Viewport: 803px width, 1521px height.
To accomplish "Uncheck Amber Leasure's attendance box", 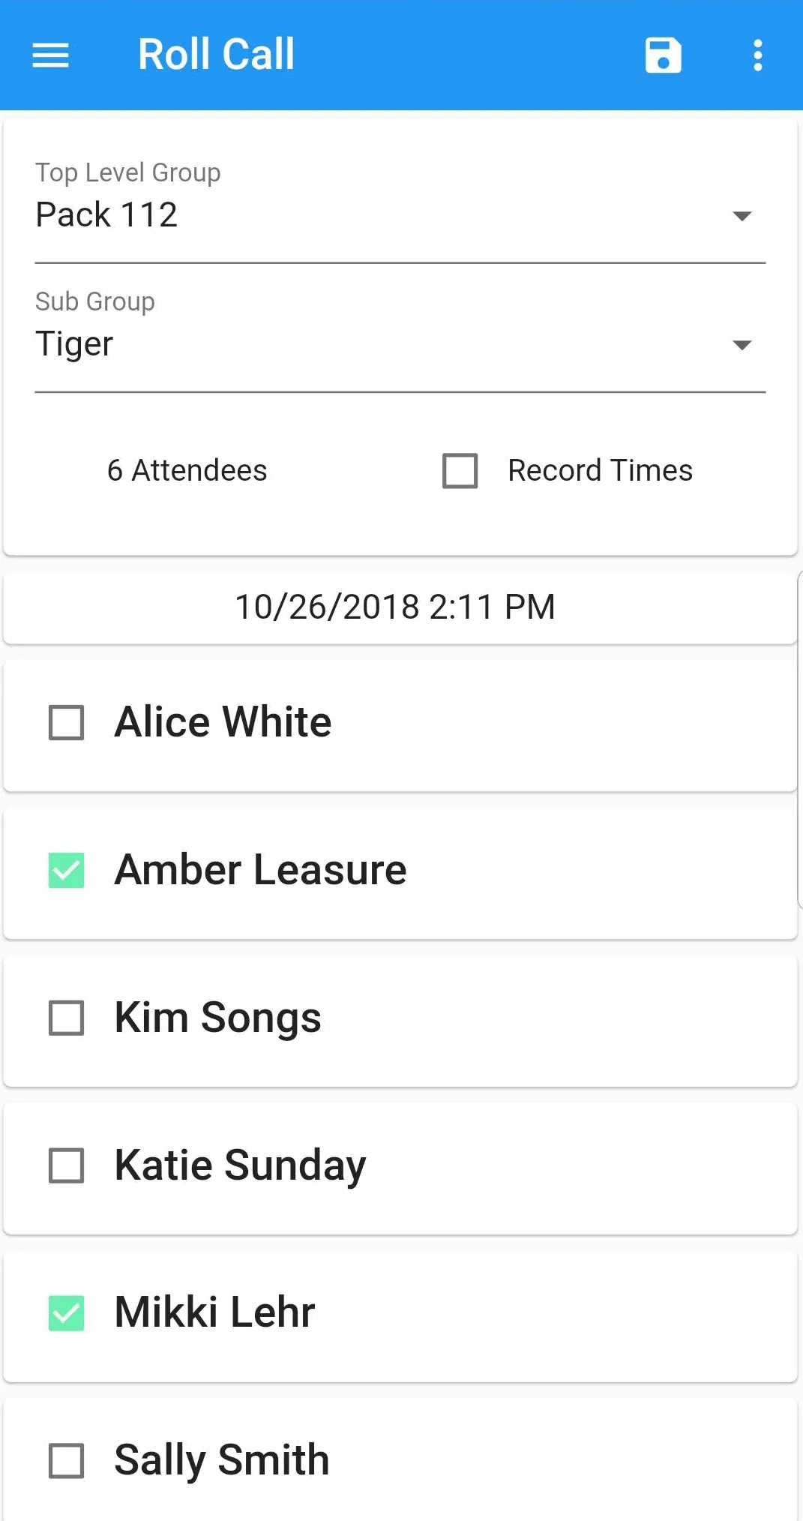I will [x=67, y=871].
